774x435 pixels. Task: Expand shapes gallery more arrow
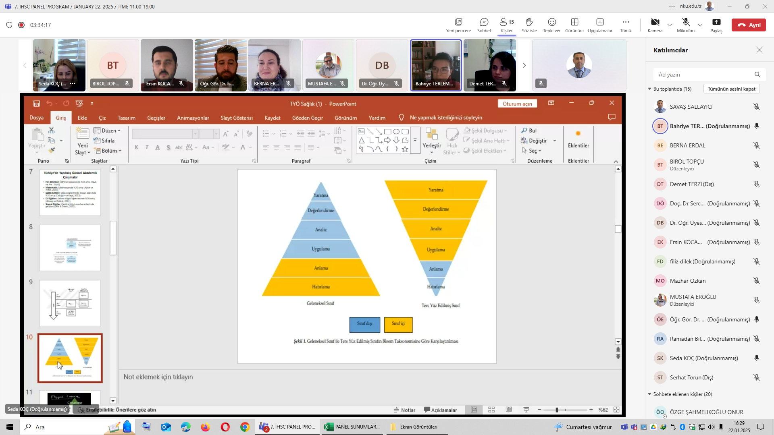point(415,141)
